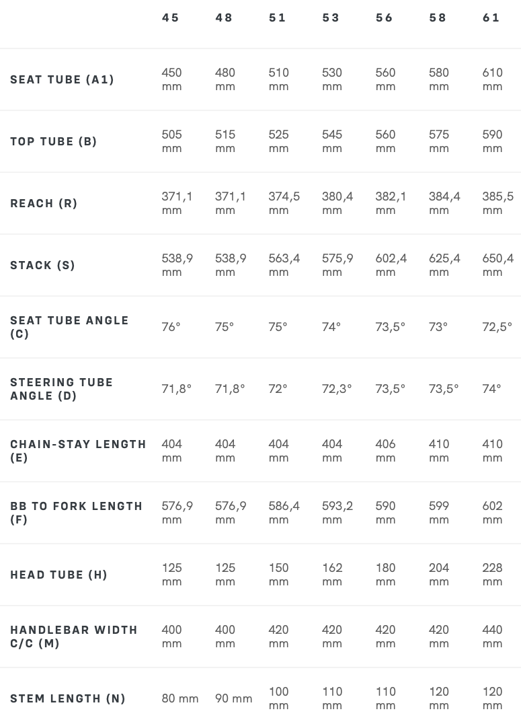Select the 593,2 mm fork length cell
The width and height of the screenshot is (521, 726).
click(x=337, y=513)
